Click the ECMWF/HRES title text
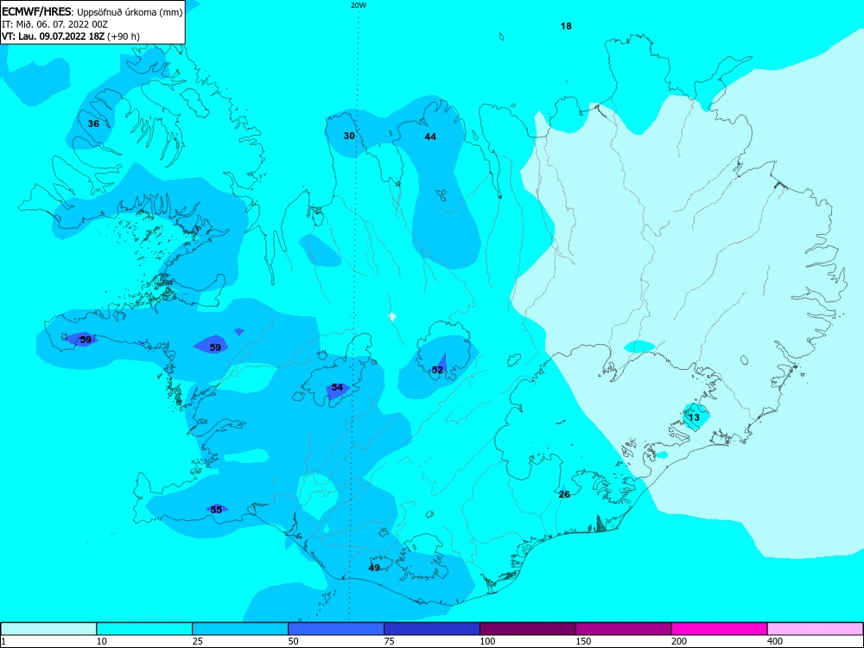 point(37,11)
